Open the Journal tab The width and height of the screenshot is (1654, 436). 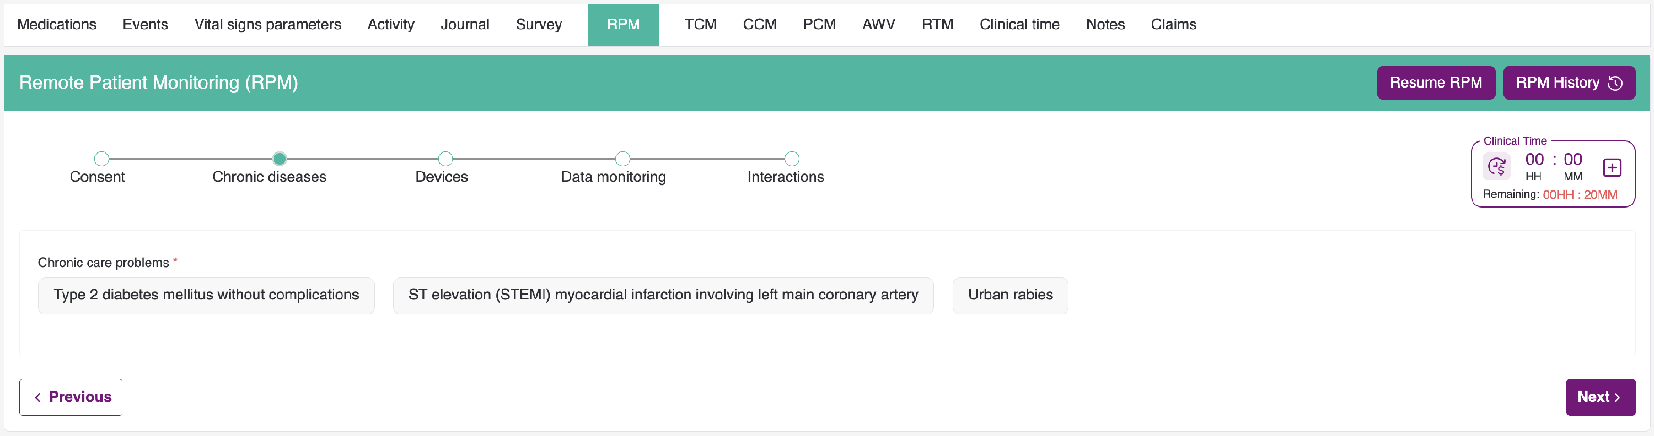(x=465, y=24)
